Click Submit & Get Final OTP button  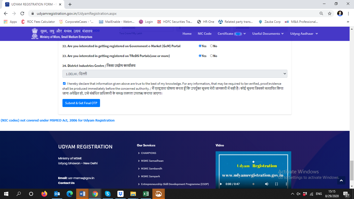tap(81, 103)
